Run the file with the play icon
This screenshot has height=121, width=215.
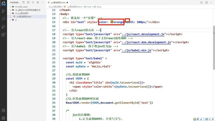202,2
